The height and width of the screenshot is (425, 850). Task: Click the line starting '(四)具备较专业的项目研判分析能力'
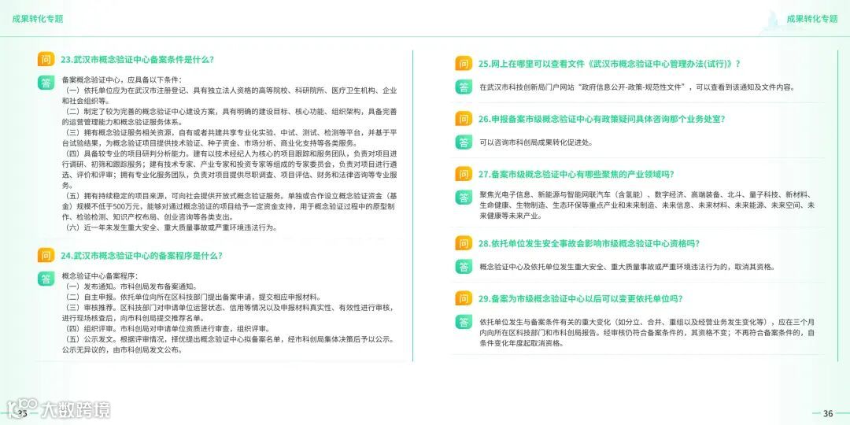[231, 154]
